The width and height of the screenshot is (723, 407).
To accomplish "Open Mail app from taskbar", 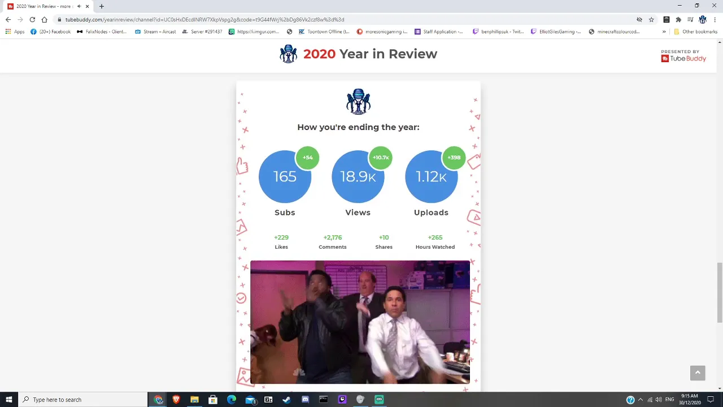I will click(x=250, y=400).
